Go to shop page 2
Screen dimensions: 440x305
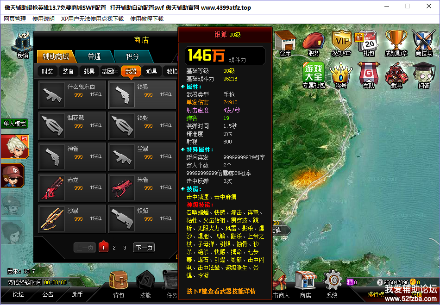click(x=114, y=248)
